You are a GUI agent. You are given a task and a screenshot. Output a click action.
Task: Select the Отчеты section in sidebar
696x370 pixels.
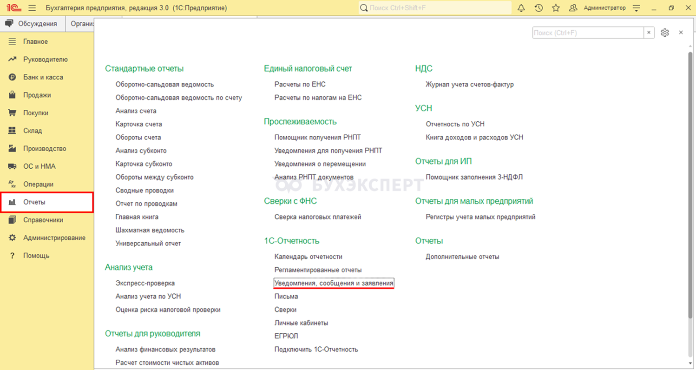coord(46,202)
